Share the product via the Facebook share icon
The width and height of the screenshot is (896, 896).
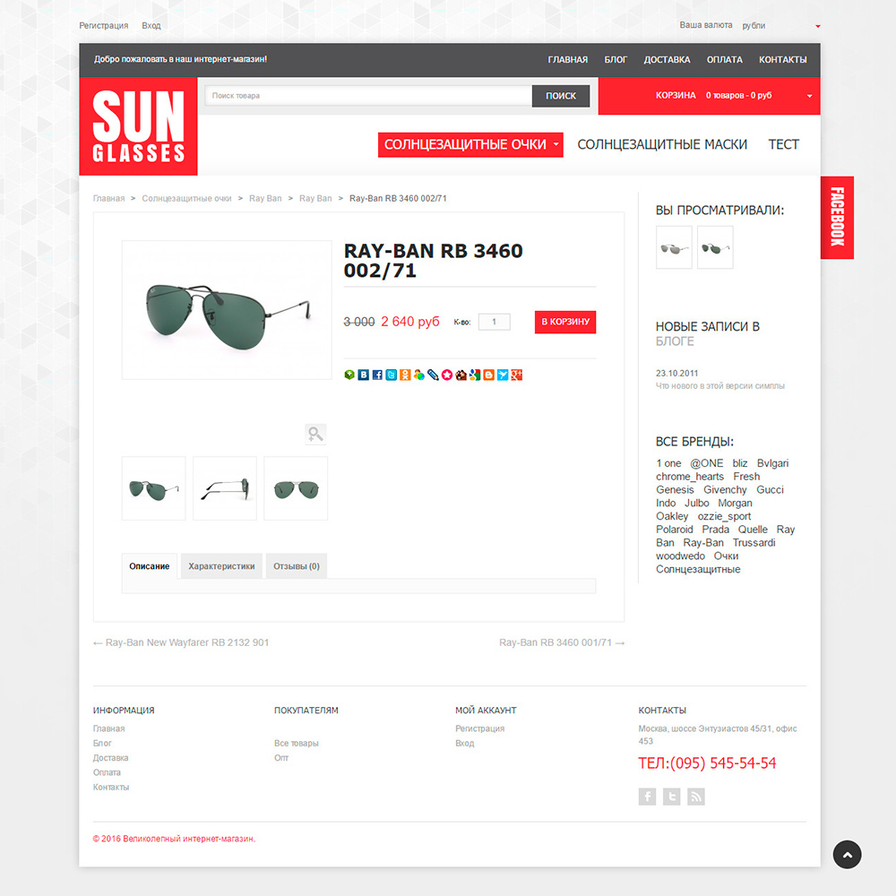(377, 375)
